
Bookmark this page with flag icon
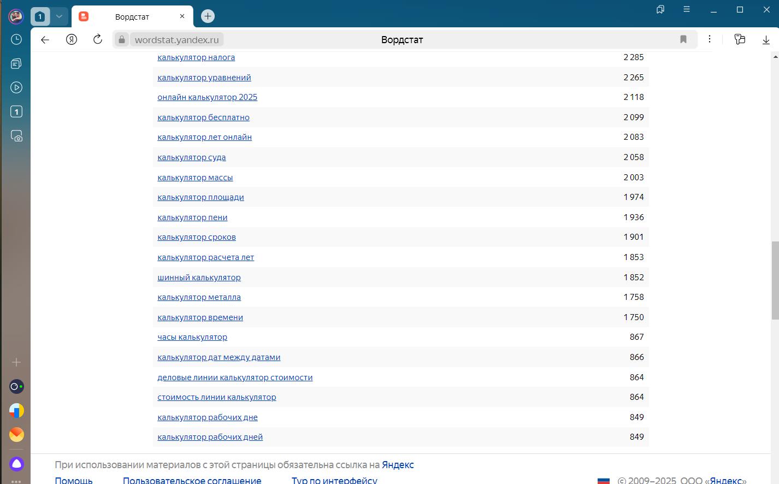[683, 39]
